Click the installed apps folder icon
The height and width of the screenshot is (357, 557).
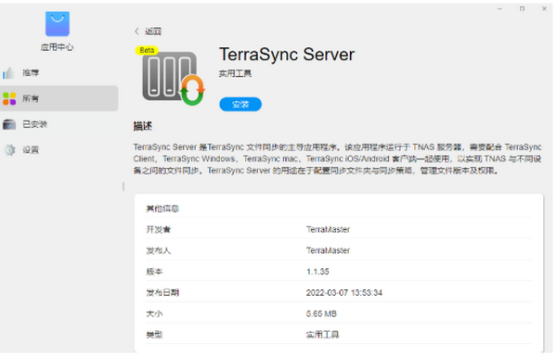[x=9, y=124]
